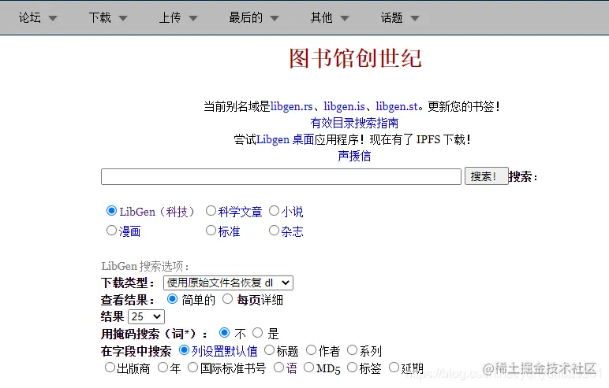
Task: Click the 小说 link text
Action: (x=292, y=212)
